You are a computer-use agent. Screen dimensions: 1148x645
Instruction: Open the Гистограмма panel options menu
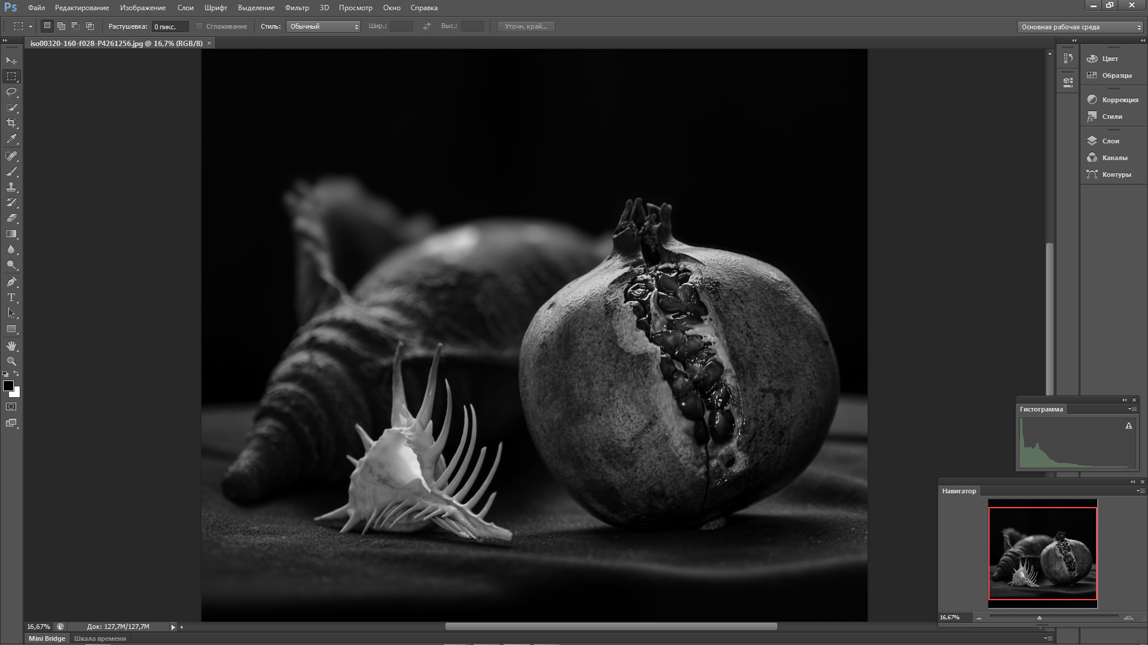[1132, 409]
